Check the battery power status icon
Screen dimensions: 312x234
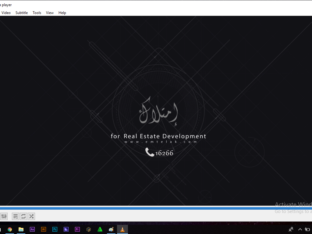click(x=307, y=229)
